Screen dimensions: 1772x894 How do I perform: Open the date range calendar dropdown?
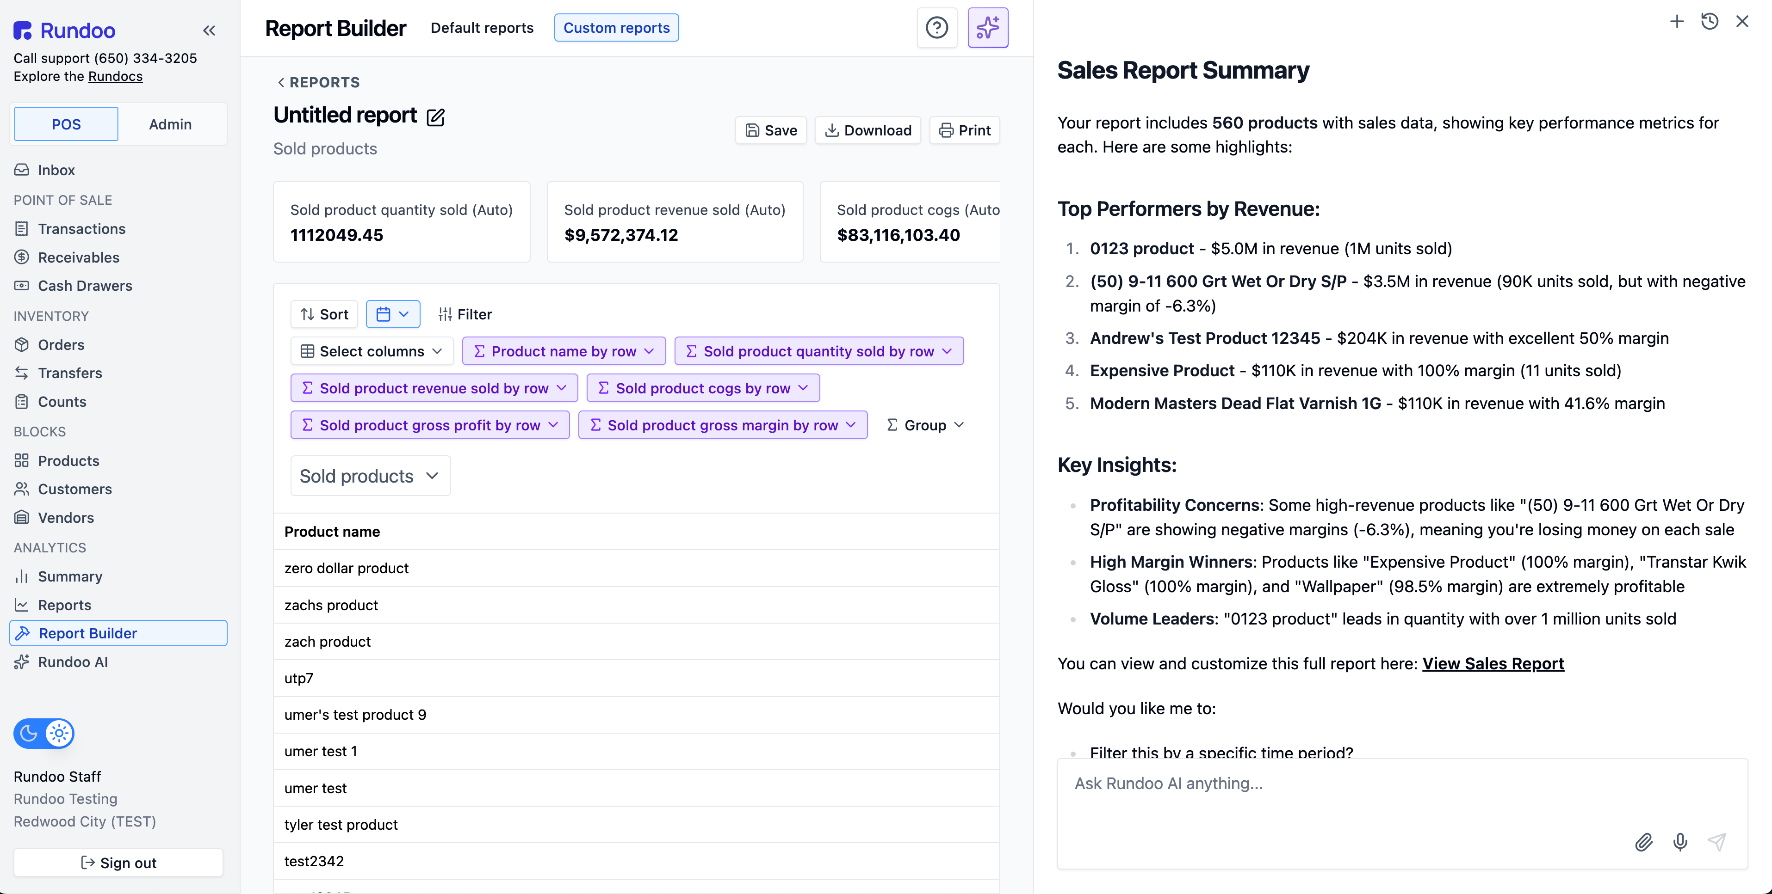tap(393, 314)
